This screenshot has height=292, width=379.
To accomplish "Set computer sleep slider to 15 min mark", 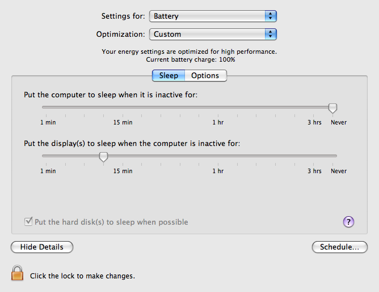I will pyautogui.click(x=123, y=108).
